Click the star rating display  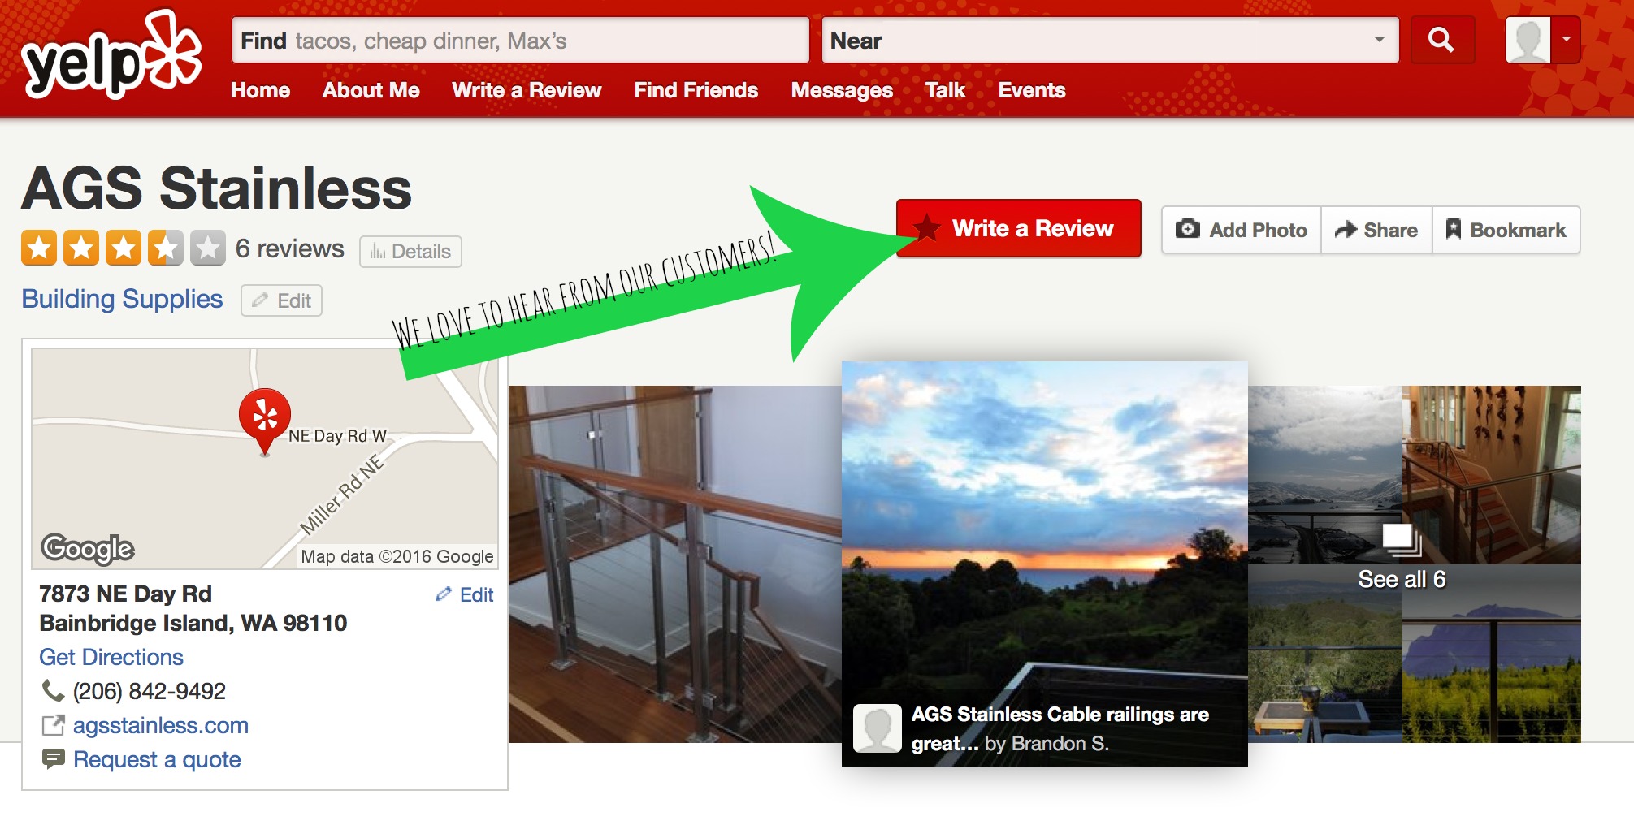click(124, 248)
